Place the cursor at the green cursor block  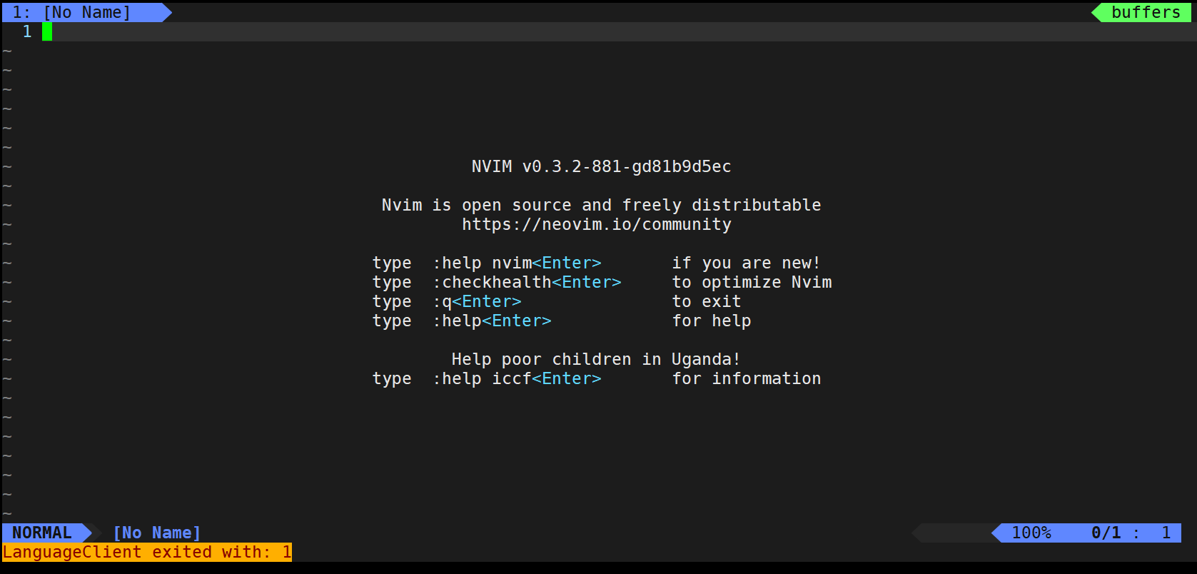pos(47,31)
